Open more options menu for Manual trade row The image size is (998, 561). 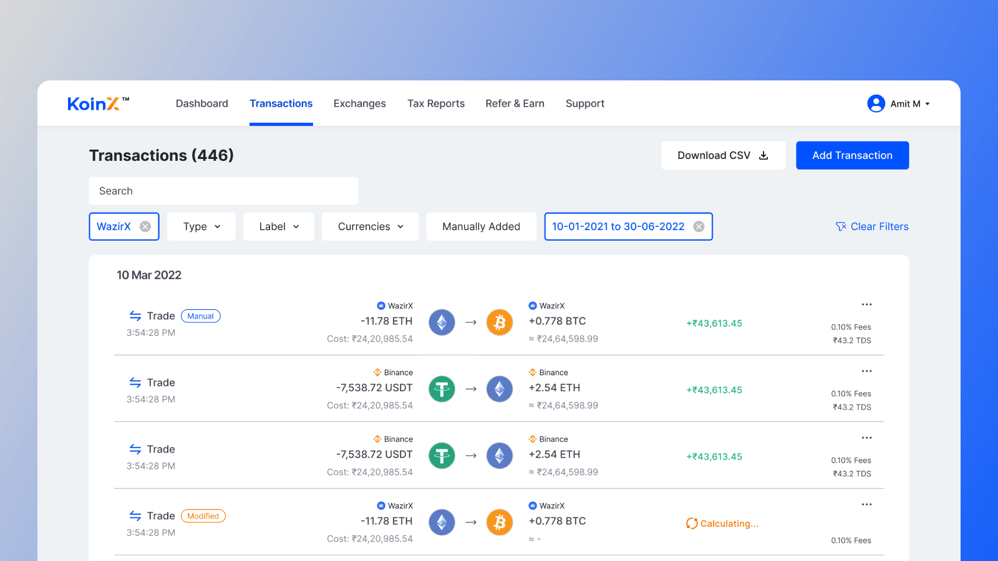click(866, 305)
